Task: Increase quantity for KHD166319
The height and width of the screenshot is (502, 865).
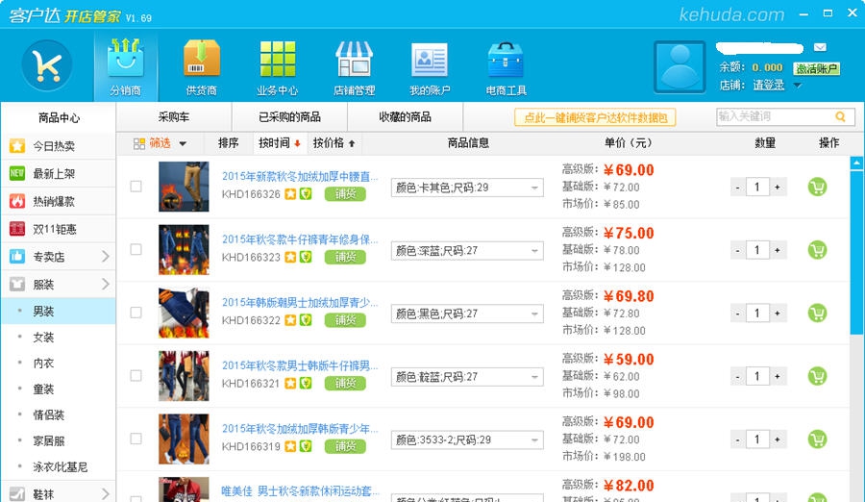Action: click(778, 439)
